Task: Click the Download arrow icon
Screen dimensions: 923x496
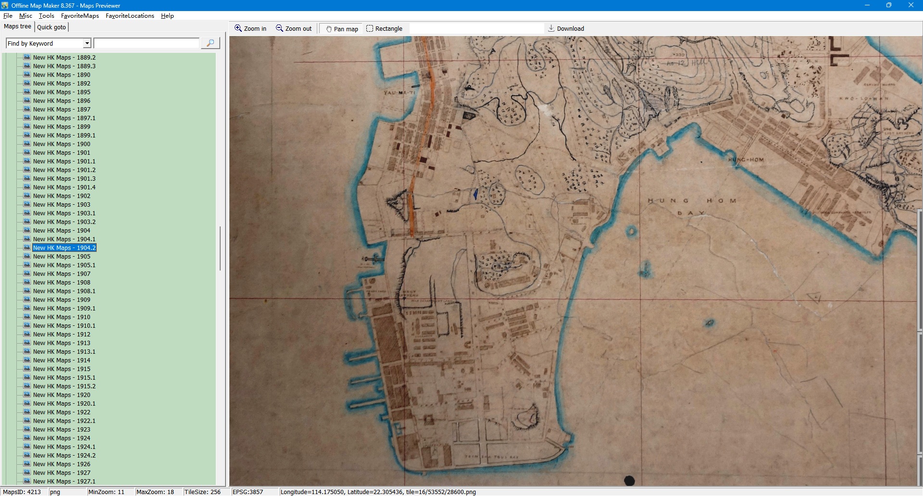Action: pyautogui.click(x=551, y=28)
